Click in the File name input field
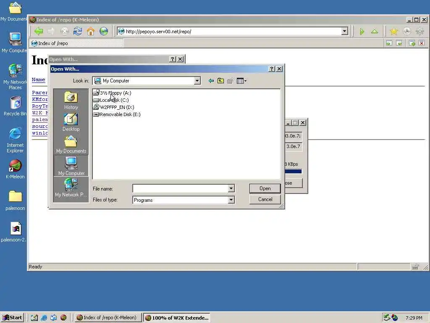Screen dimensions: 430x323 coord(181,188)
